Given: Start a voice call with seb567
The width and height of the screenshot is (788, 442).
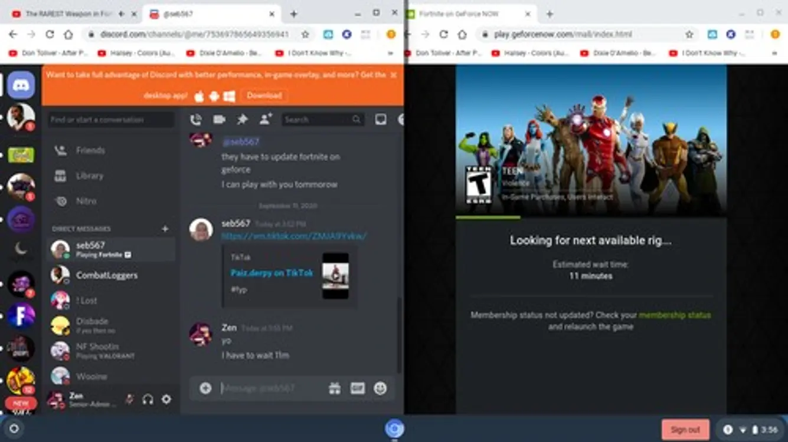Looking at the screenshot, I should point(196,120).
